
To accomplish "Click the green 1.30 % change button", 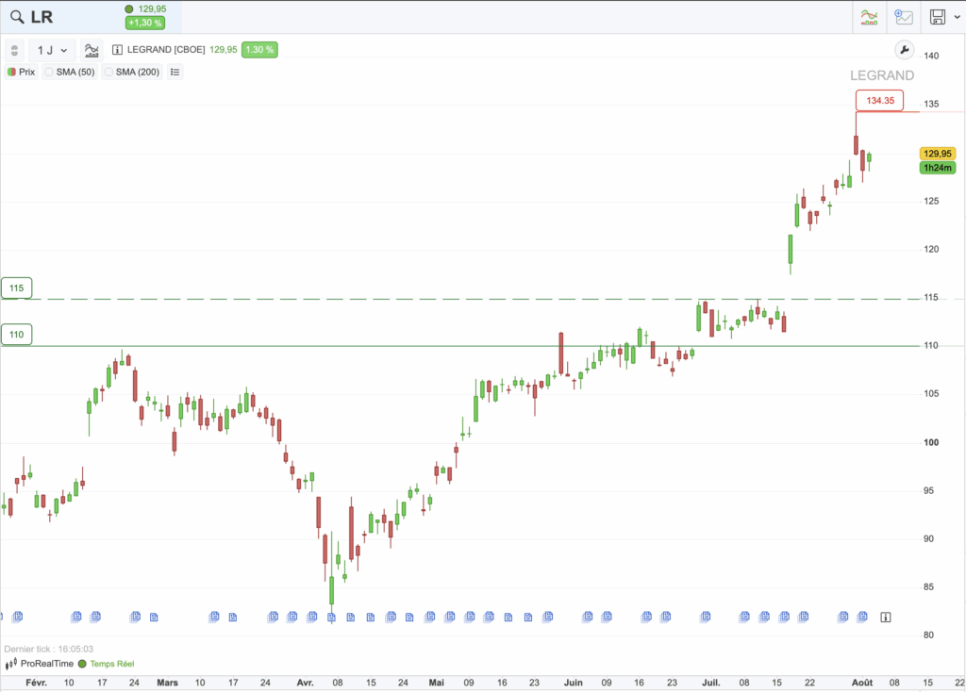I will pyautogui.click(x=258, y=49).
